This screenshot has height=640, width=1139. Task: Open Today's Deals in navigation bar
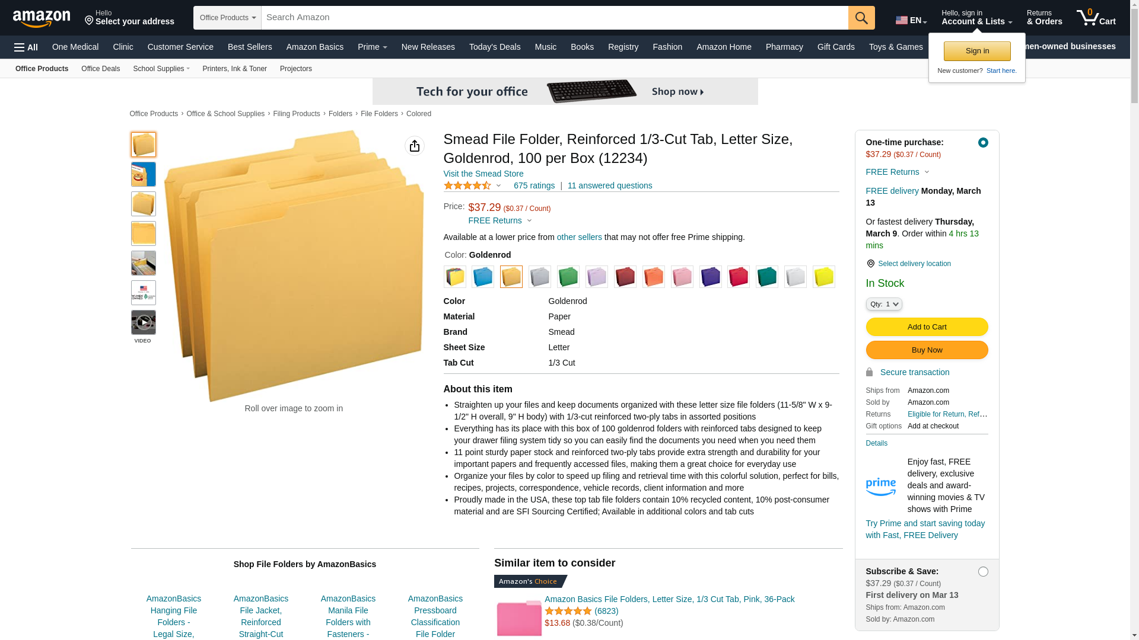pyautogui.click(x=495, y=47)
